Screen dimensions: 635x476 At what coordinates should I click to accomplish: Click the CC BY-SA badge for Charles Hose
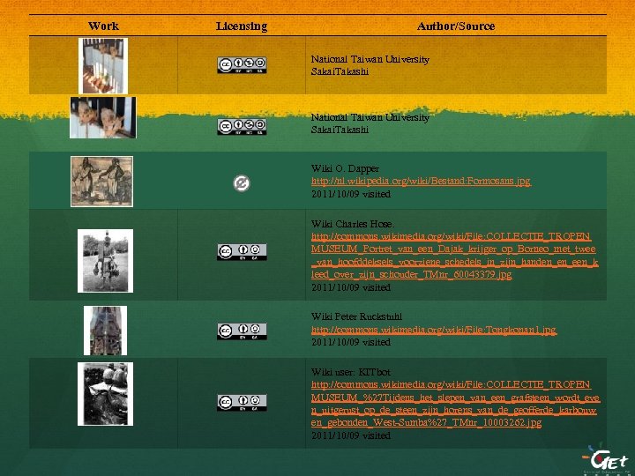[x=242, y=252]
